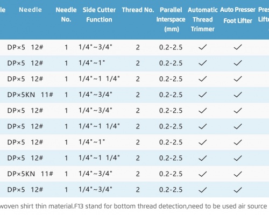Click the Automatic Thread Trimmer column header
The width and height of the screenshot is (269, 215).
[x=203, y=19]
